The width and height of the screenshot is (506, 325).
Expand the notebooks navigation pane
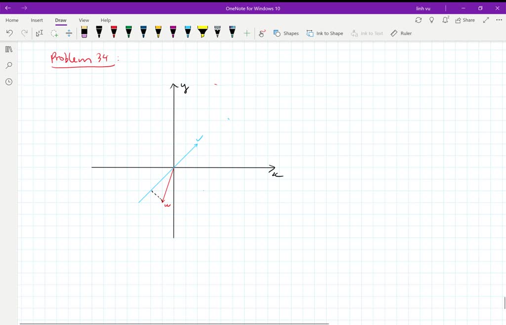[8, 49]
